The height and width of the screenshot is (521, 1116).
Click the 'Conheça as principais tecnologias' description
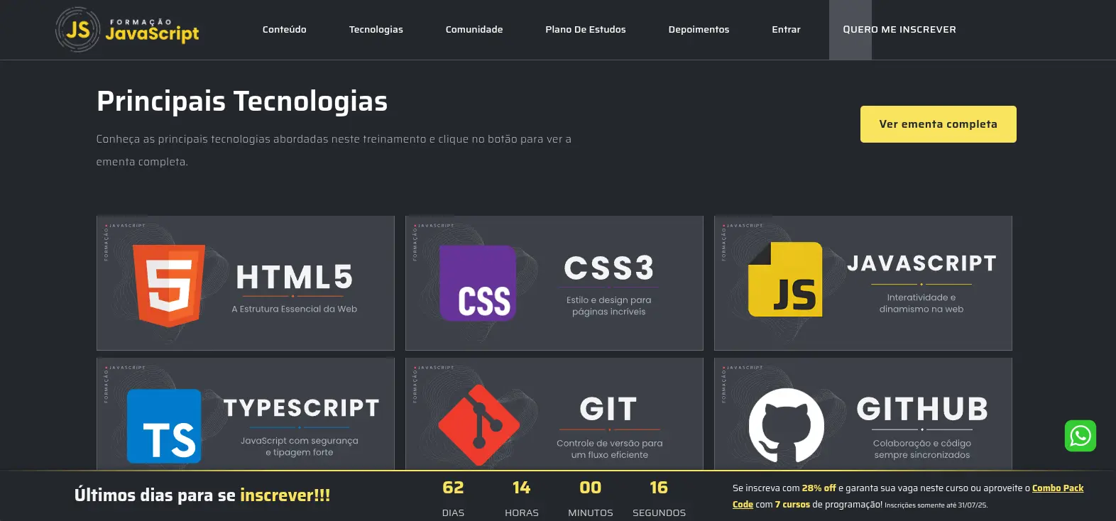[x=334, y=150]
